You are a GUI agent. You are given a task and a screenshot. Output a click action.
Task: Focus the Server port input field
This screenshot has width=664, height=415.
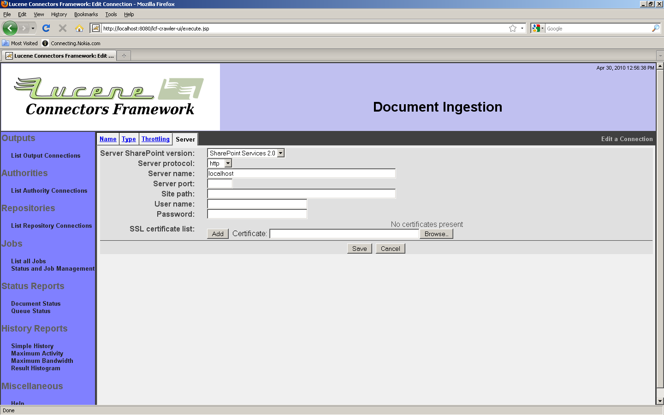pos(220,184)
